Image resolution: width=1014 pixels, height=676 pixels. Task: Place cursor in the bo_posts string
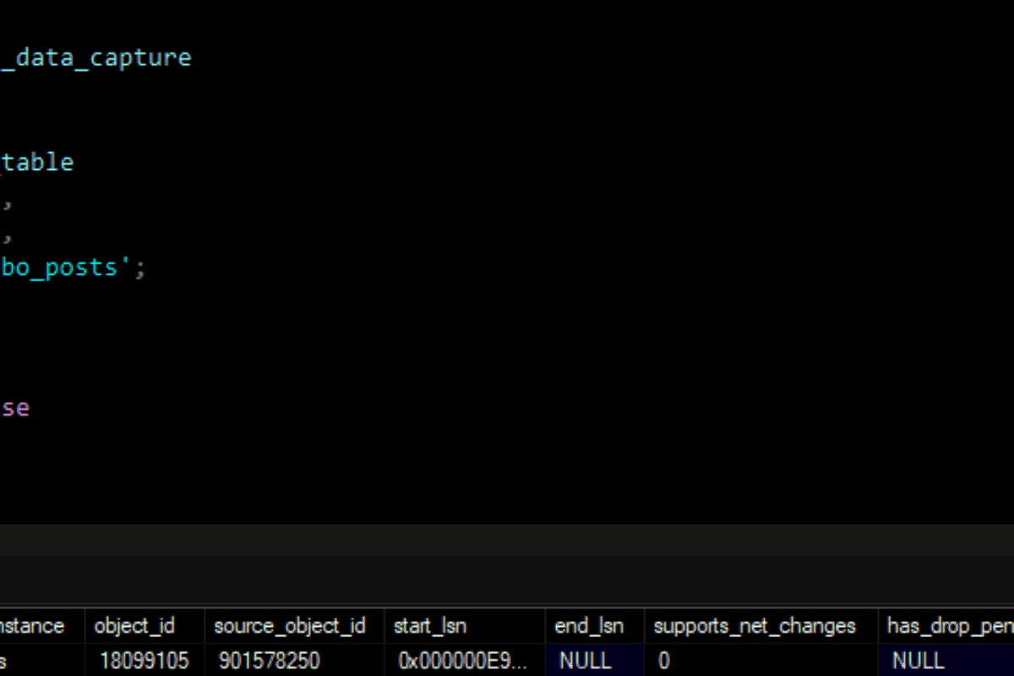pos(63,268)
